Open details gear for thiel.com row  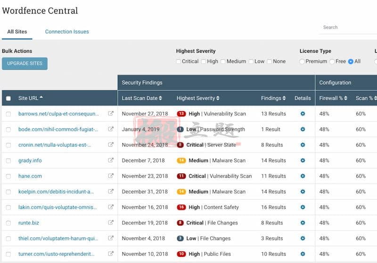(303, 238)
